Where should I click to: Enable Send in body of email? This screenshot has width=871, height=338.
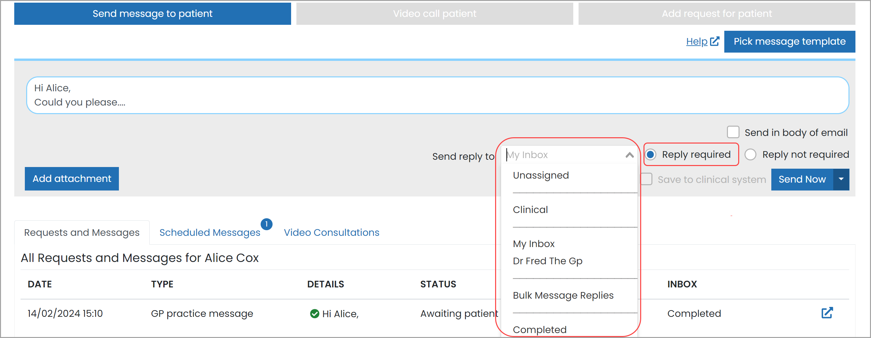[733, 132]
